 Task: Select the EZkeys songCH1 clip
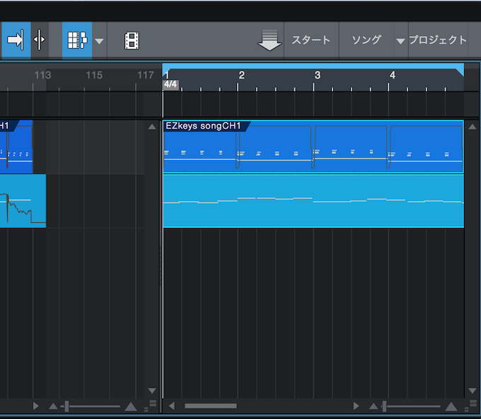tap(313, 147)
